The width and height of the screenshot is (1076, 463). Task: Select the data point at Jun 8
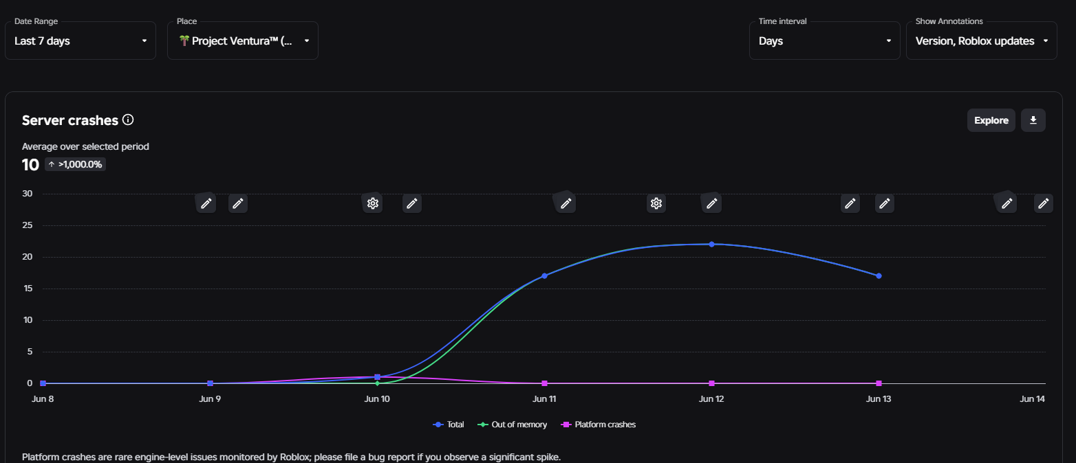tap(43, 383)
